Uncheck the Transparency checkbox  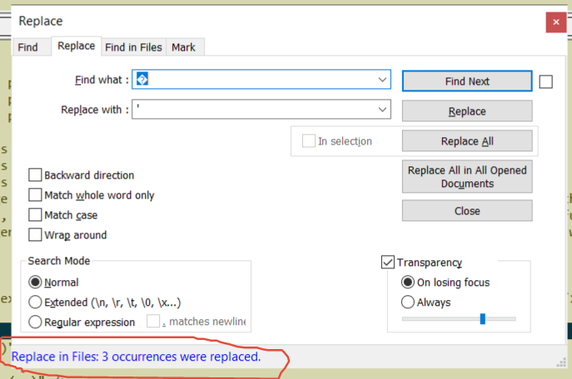387,262
